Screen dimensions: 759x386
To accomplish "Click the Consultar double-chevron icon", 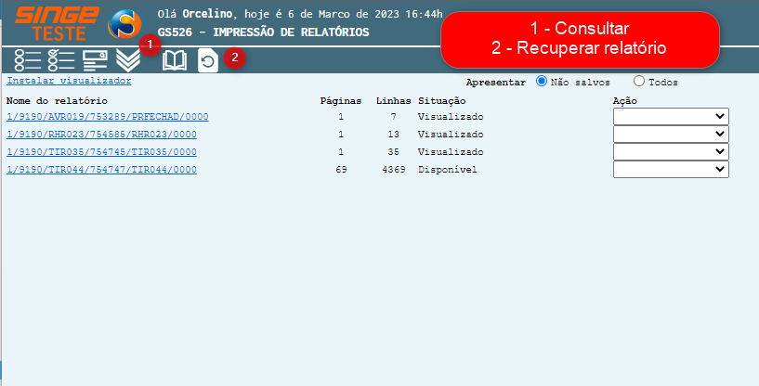I will click(128, 60).
